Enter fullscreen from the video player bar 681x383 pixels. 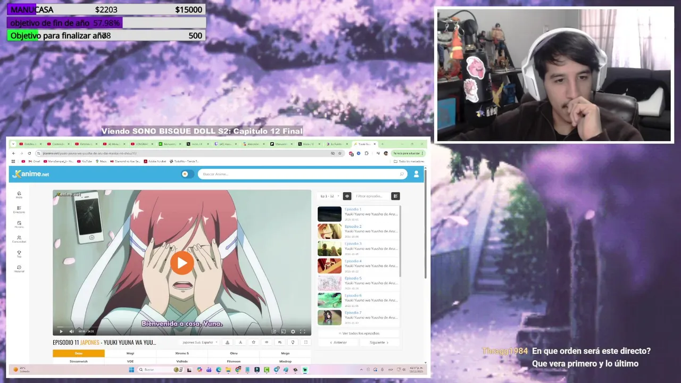pyautogui.click(x=303, y=331)
